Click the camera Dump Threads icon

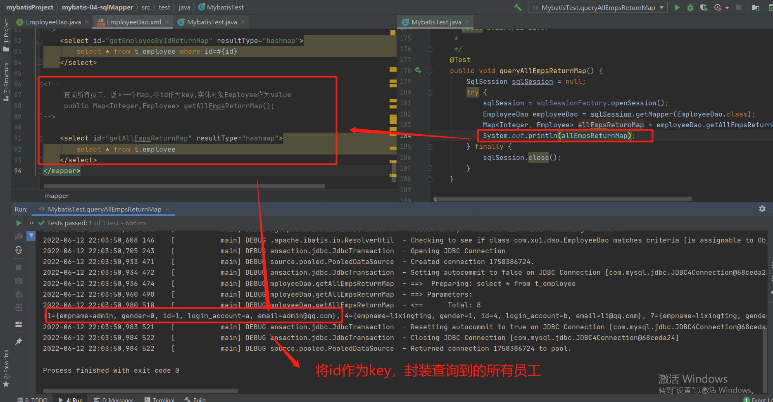[19, 281]
